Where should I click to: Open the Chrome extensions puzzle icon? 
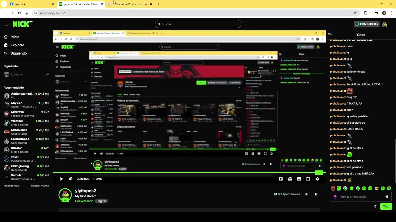coord(366,13)
